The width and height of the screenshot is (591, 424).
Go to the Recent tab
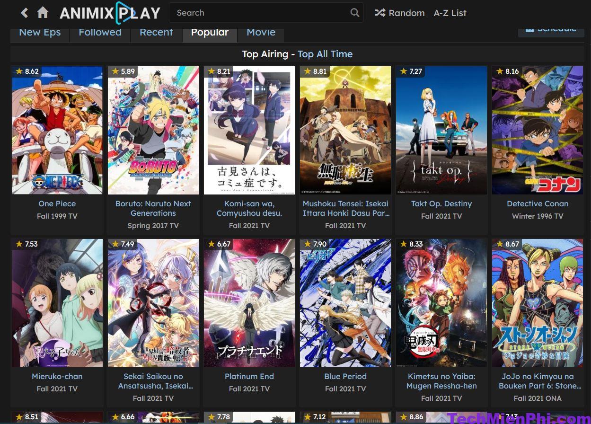coord(156,32)
